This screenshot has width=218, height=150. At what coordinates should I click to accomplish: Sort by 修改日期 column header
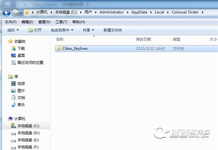143,39
